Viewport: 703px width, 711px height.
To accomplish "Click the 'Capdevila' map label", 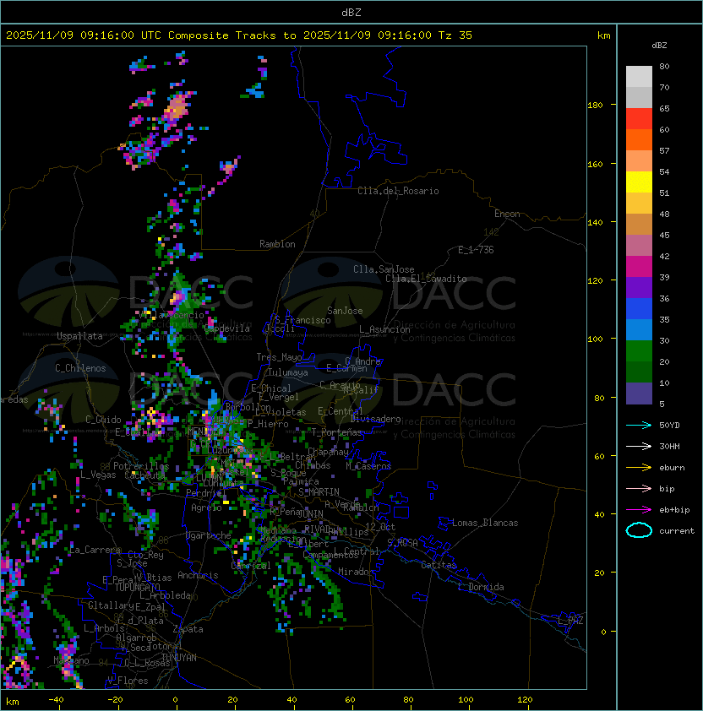I will point(226,328).
